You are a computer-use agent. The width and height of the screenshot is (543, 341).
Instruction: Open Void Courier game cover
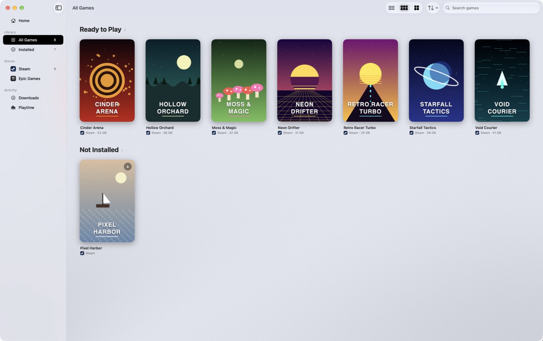[502, 81]
